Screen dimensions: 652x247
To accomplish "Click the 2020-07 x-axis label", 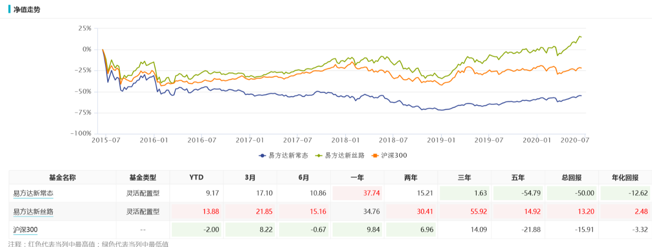I will (573, 140).
